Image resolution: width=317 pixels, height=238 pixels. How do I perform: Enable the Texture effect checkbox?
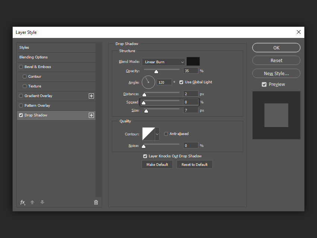[x=25, y=86]
